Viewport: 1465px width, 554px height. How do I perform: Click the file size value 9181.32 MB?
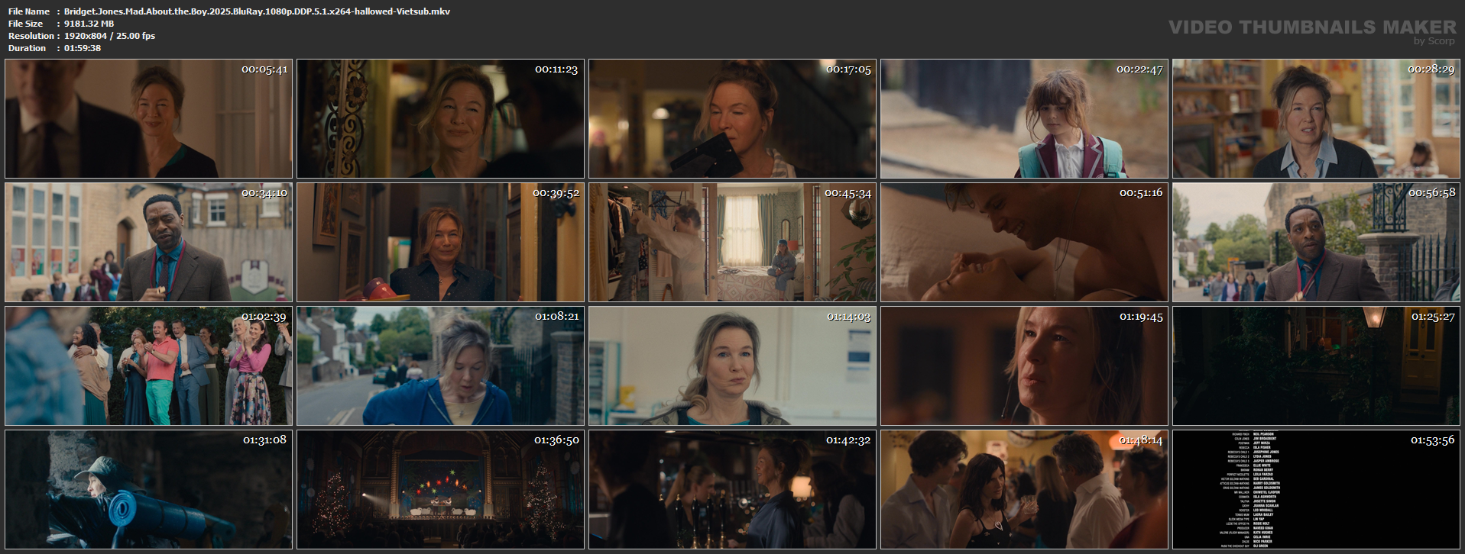coord(89,24)
